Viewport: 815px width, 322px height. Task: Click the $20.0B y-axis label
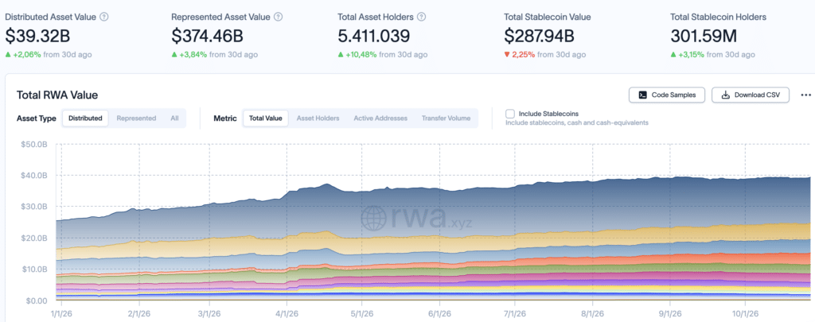tap(35, 238)
